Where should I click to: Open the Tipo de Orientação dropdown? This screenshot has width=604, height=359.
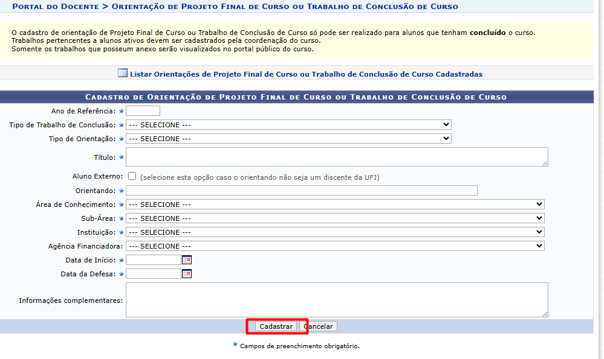click(288, 138)
